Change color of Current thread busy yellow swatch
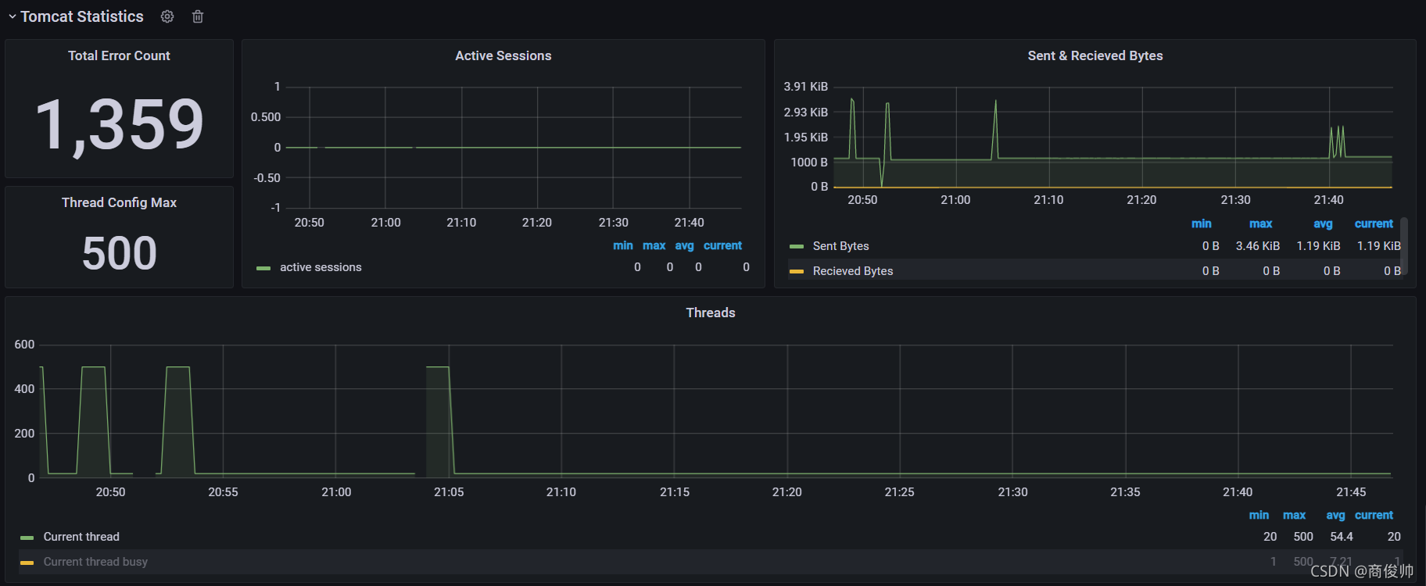The width and height of the screenshot is (1426, 586). tap(27, 563)
